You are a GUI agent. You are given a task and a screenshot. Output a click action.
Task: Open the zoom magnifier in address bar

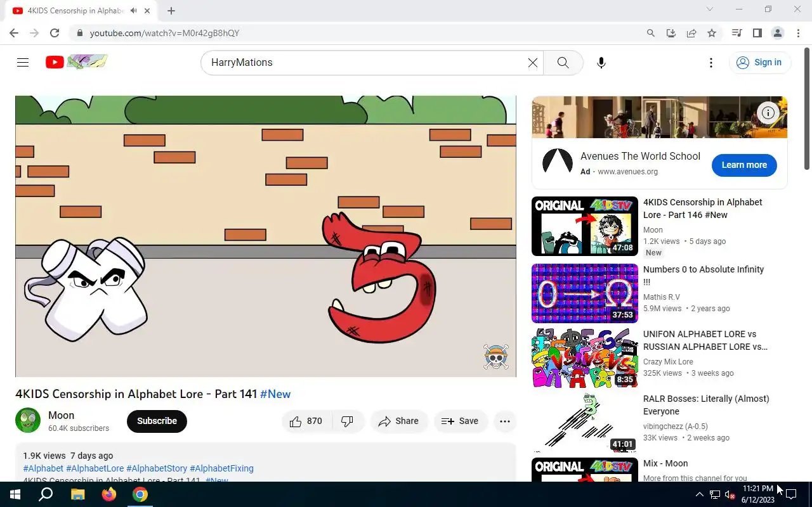pyautogui.click(x=651, y=33)
